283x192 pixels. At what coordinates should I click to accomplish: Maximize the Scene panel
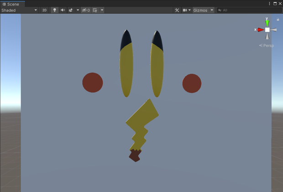[x=275, y=4]
